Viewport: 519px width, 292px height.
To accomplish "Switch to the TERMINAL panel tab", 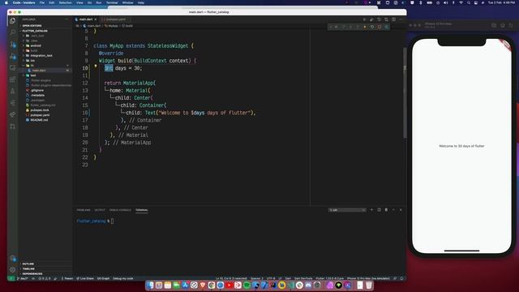I will pyautogui.click(x=142, y=210).
